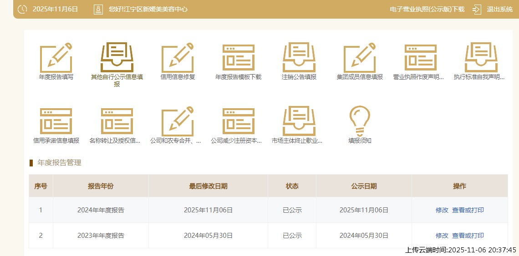Viewport: 519px width, 256px height.
Task: Select 公司减少注册资本 icon
Action: click(x=238, y=121)
